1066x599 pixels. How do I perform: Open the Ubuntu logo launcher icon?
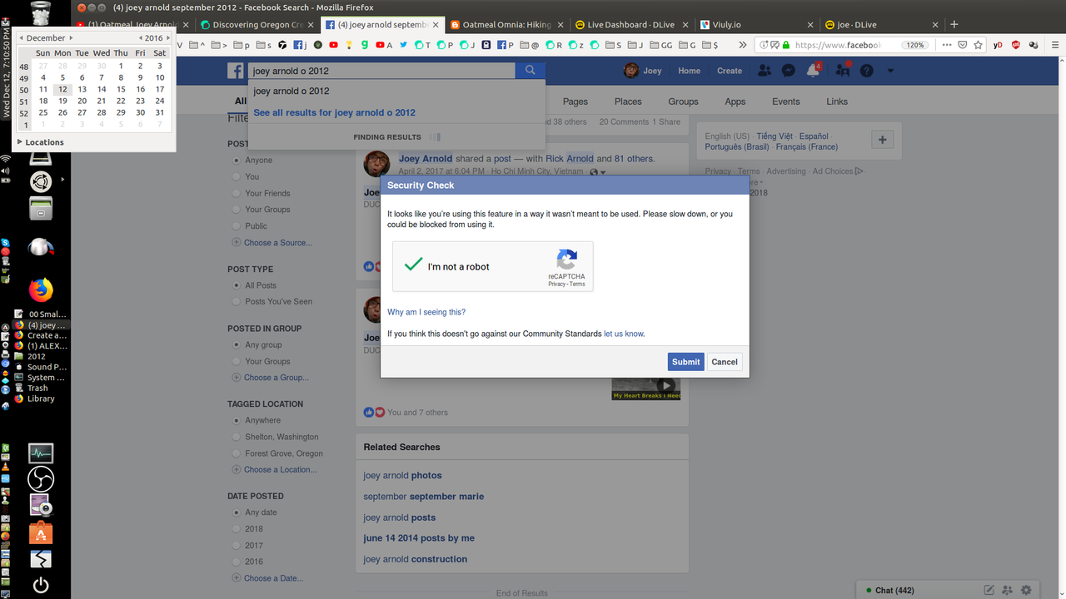[x=41, y=181]
